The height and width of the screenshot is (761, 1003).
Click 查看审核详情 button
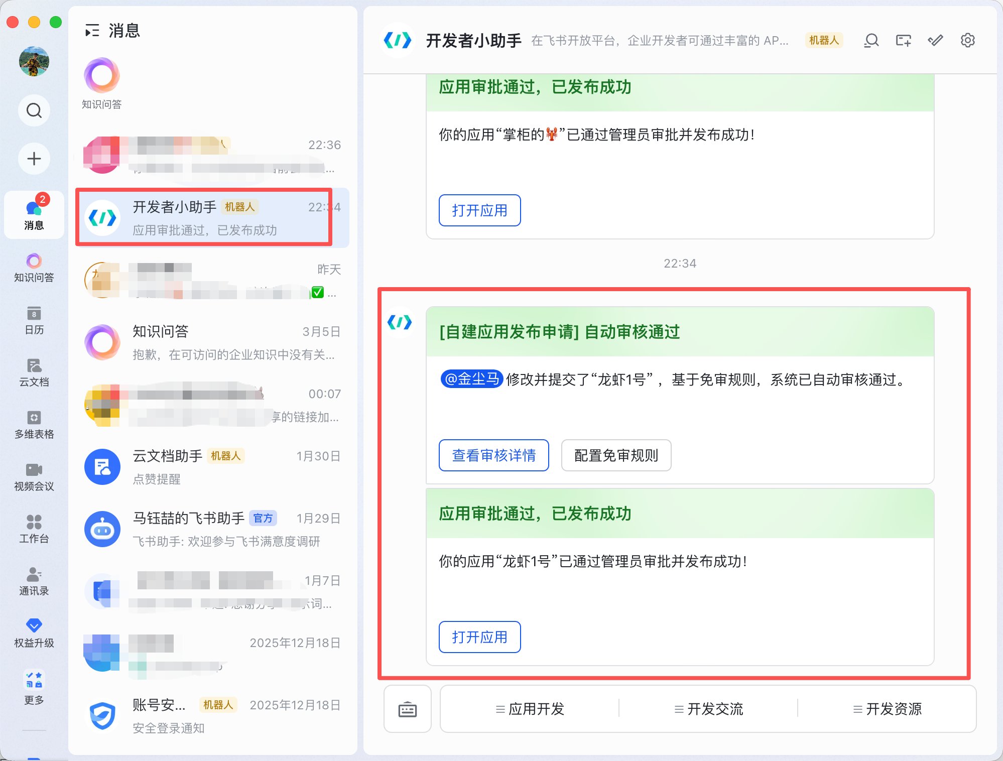tap(494, 455)
